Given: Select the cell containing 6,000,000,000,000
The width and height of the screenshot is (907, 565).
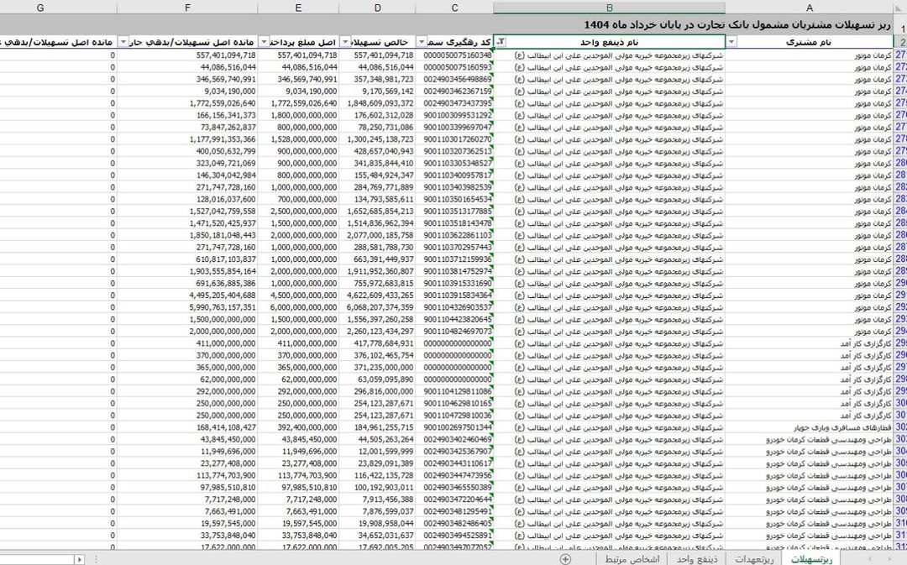Looking at the screenshot, I should (298, 307).
